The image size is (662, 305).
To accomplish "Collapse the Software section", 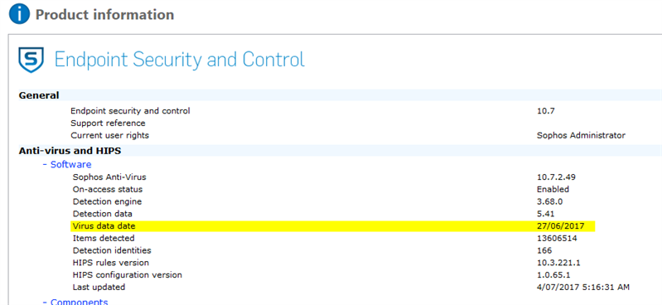I will (x=67, y=164).
